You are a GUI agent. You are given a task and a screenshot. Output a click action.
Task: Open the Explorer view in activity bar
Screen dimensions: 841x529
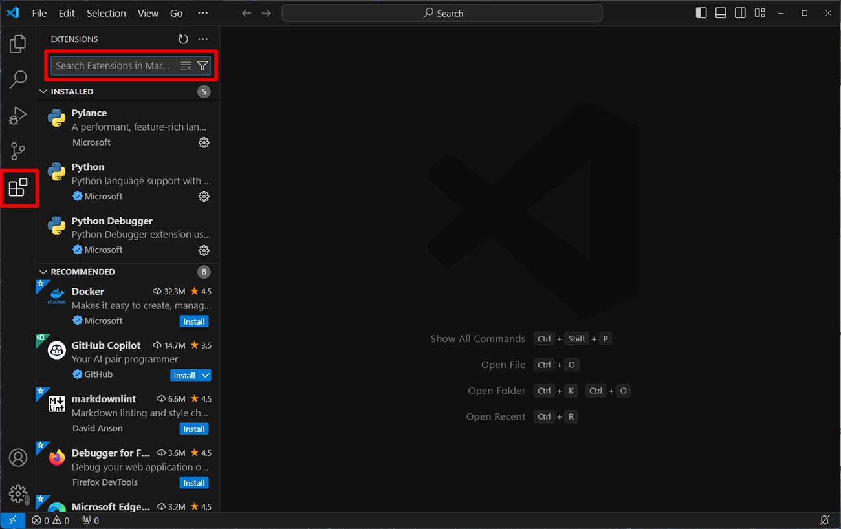[18, 44]
